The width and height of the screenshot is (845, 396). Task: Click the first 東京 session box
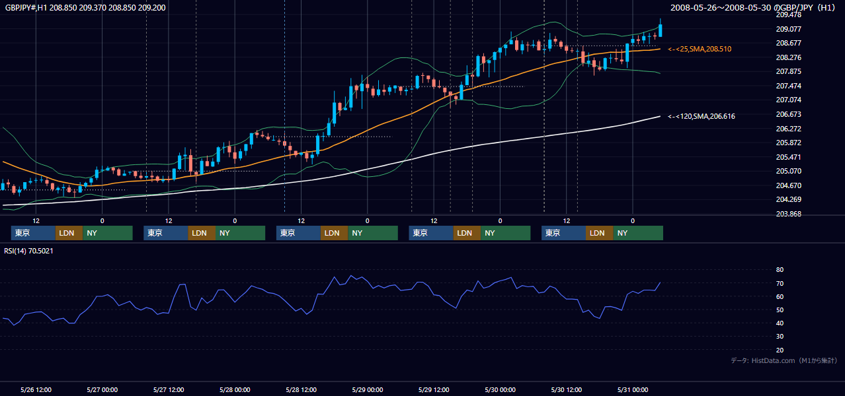[33, 233]
